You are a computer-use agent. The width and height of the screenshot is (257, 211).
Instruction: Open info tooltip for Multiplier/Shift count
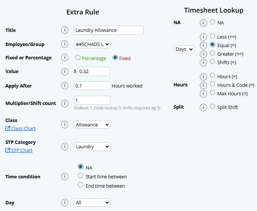pyautogui.click(x=65, y=103)
